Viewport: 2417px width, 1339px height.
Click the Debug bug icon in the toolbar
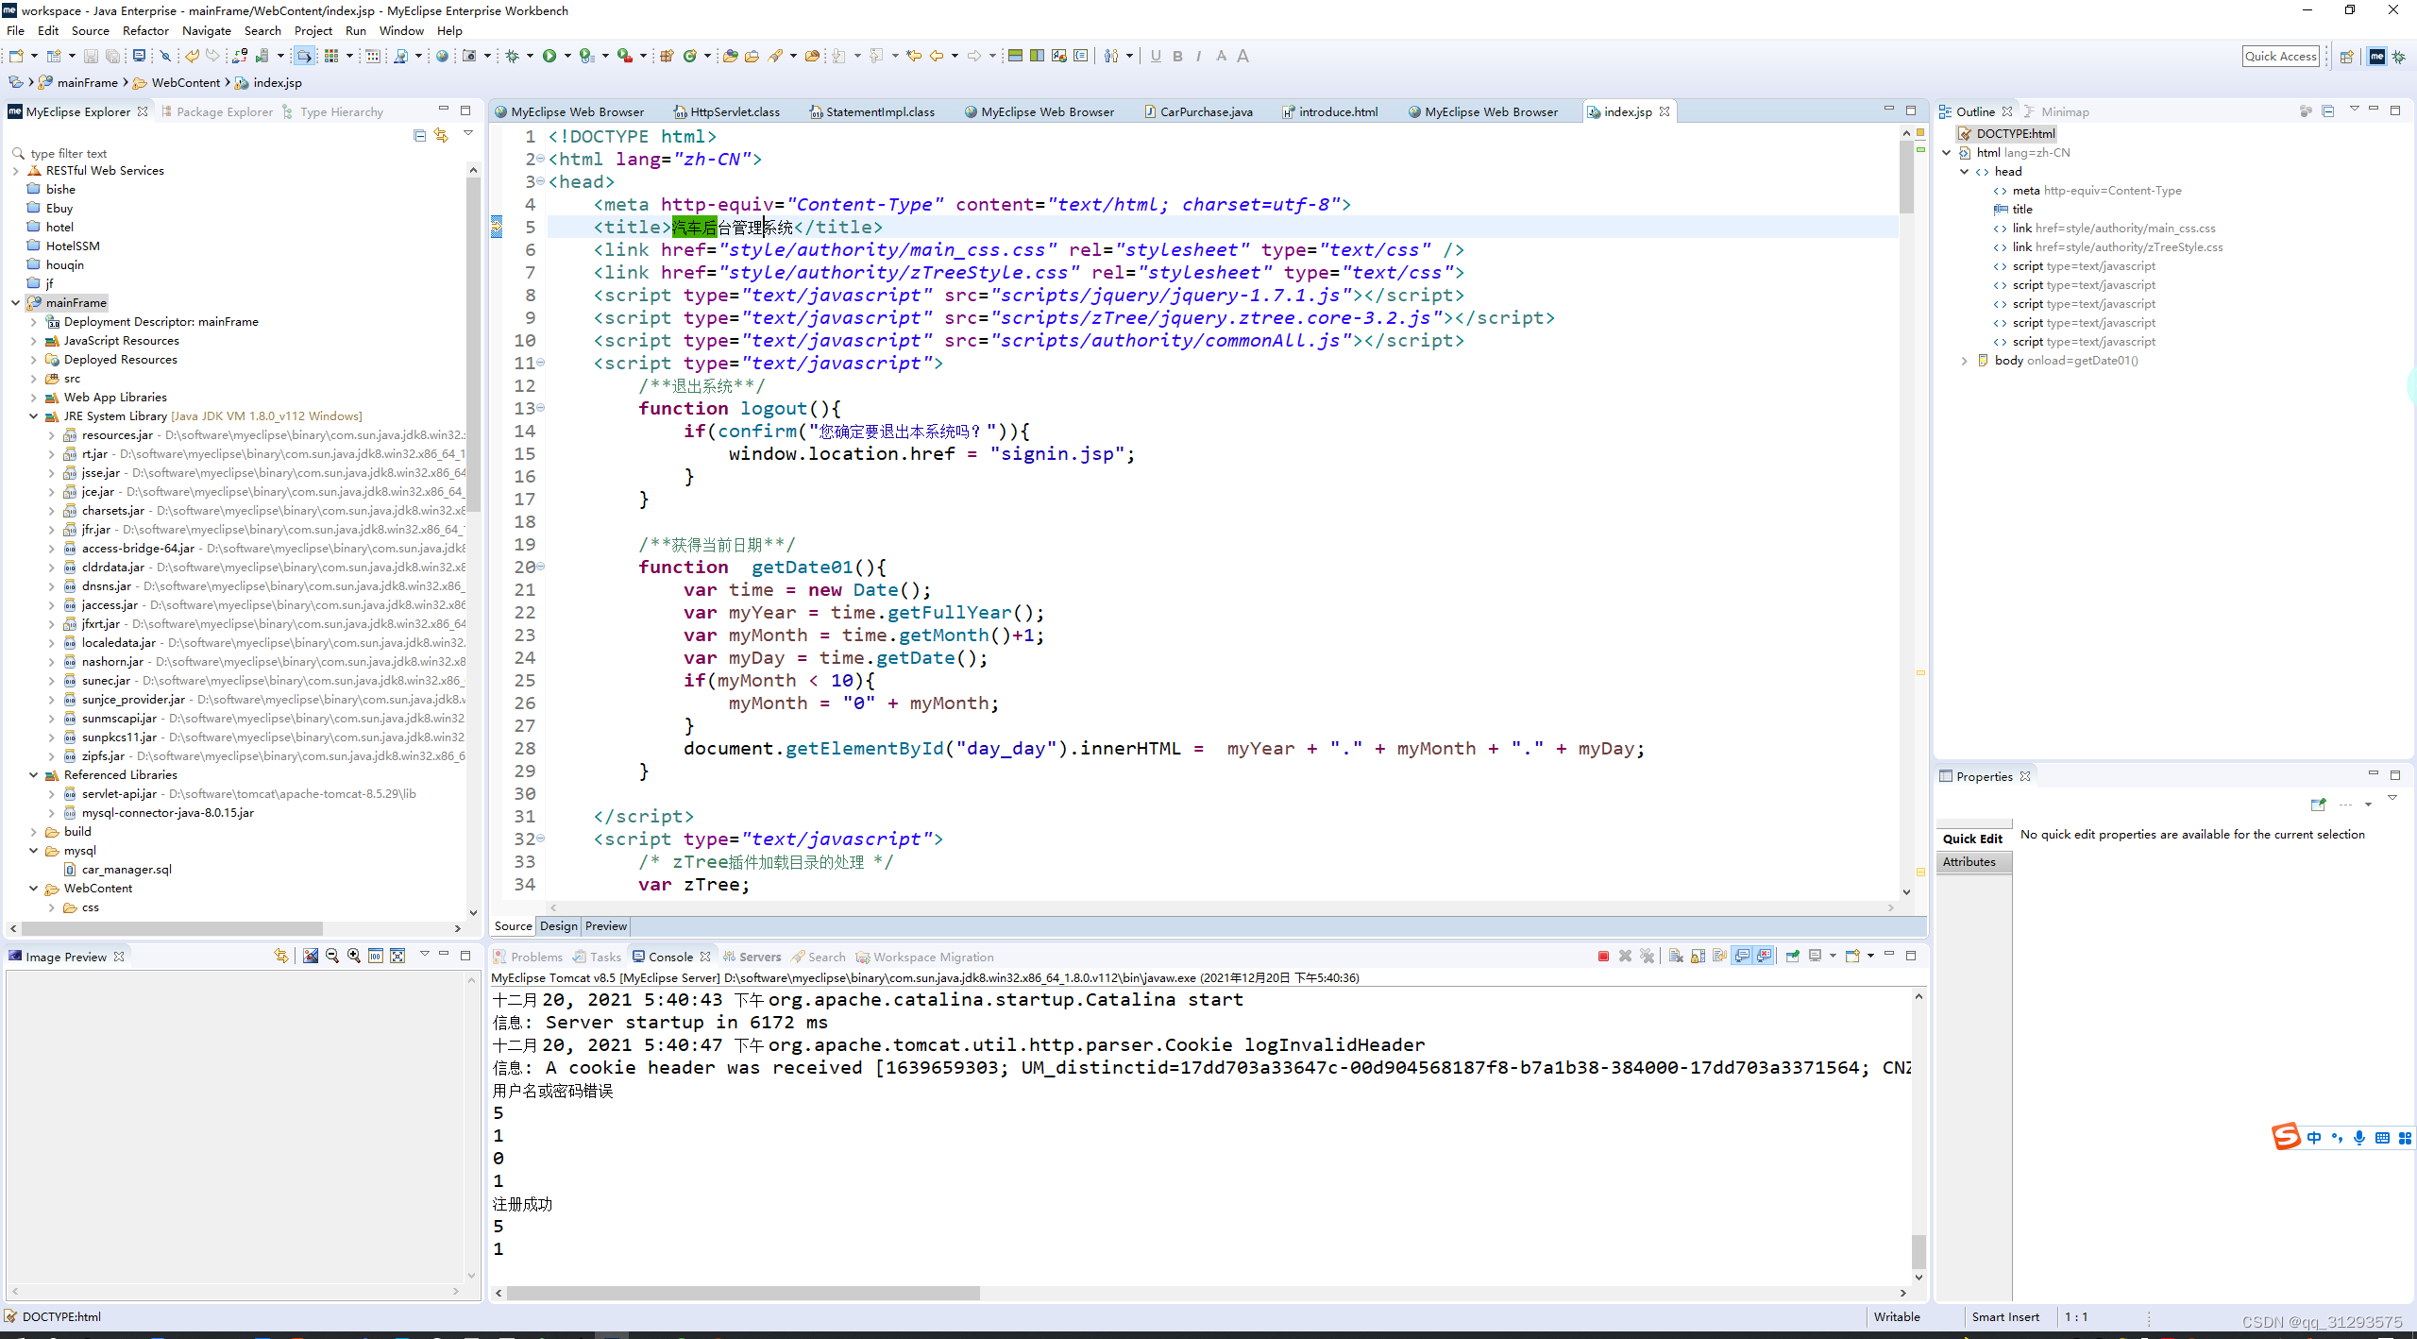pos(512,57)
